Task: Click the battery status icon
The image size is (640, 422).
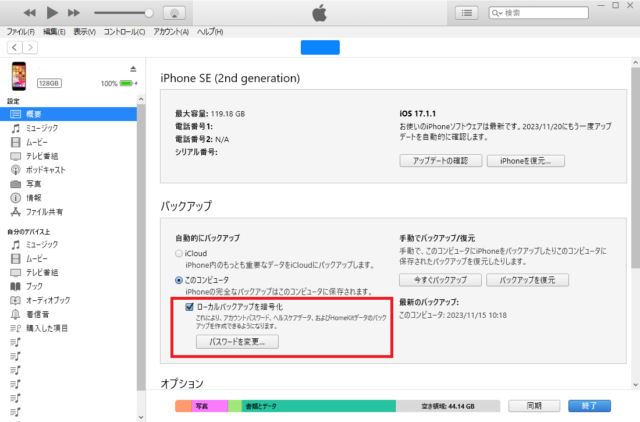Action: click(126, 83)
